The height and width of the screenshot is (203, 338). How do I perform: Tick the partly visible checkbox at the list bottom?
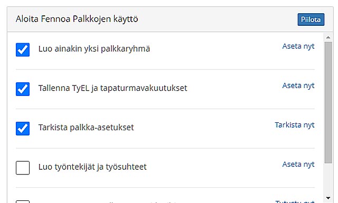[23, 202]
